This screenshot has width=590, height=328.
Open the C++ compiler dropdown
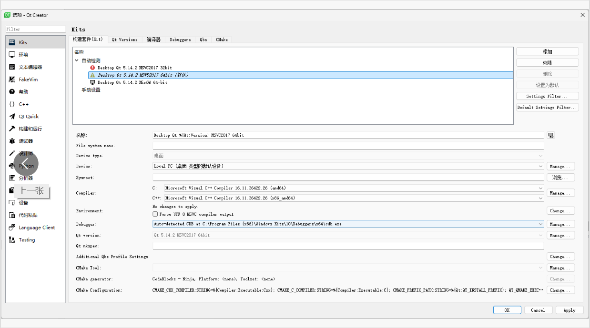click(354, 198)
